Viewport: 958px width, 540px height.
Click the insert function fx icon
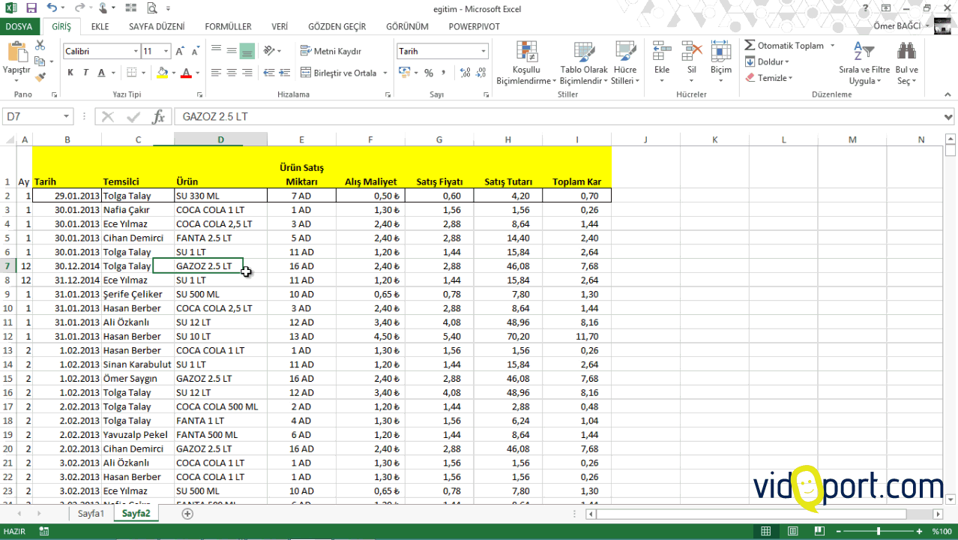pos(158,117)
